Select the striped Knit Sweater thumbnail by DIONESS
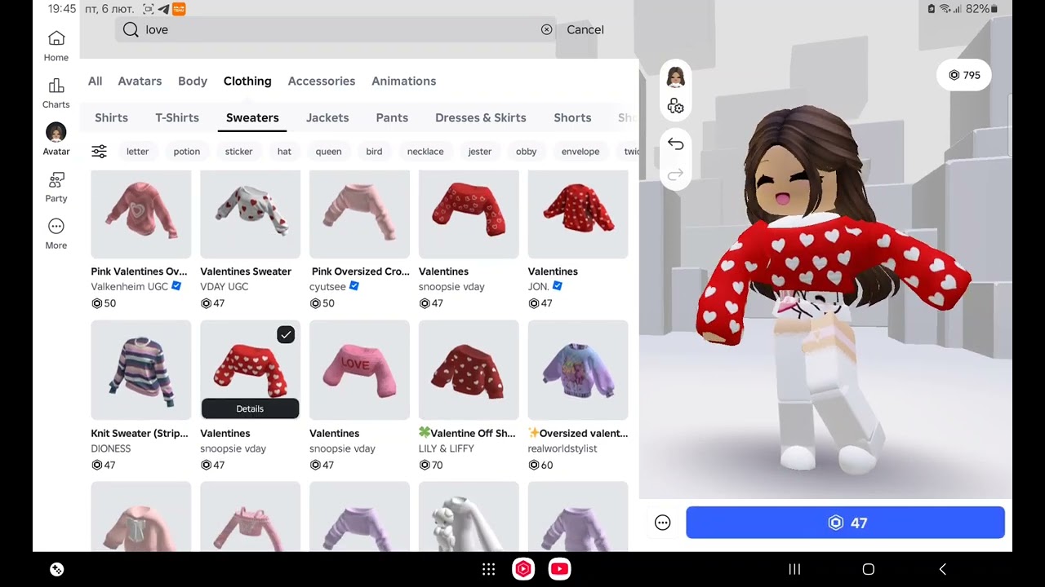This screenshot has width=1045, height=587. pos(141,370)
